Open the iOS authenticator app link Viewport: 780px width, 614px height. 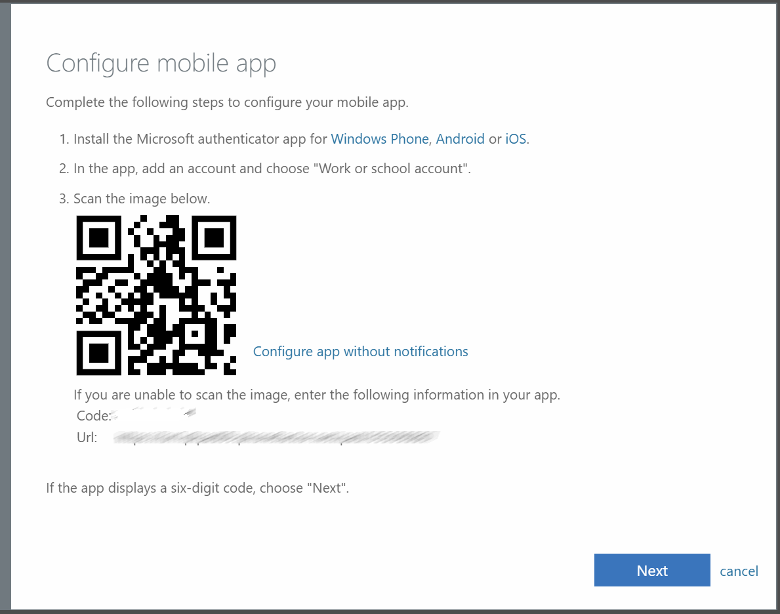pos(516,139)
